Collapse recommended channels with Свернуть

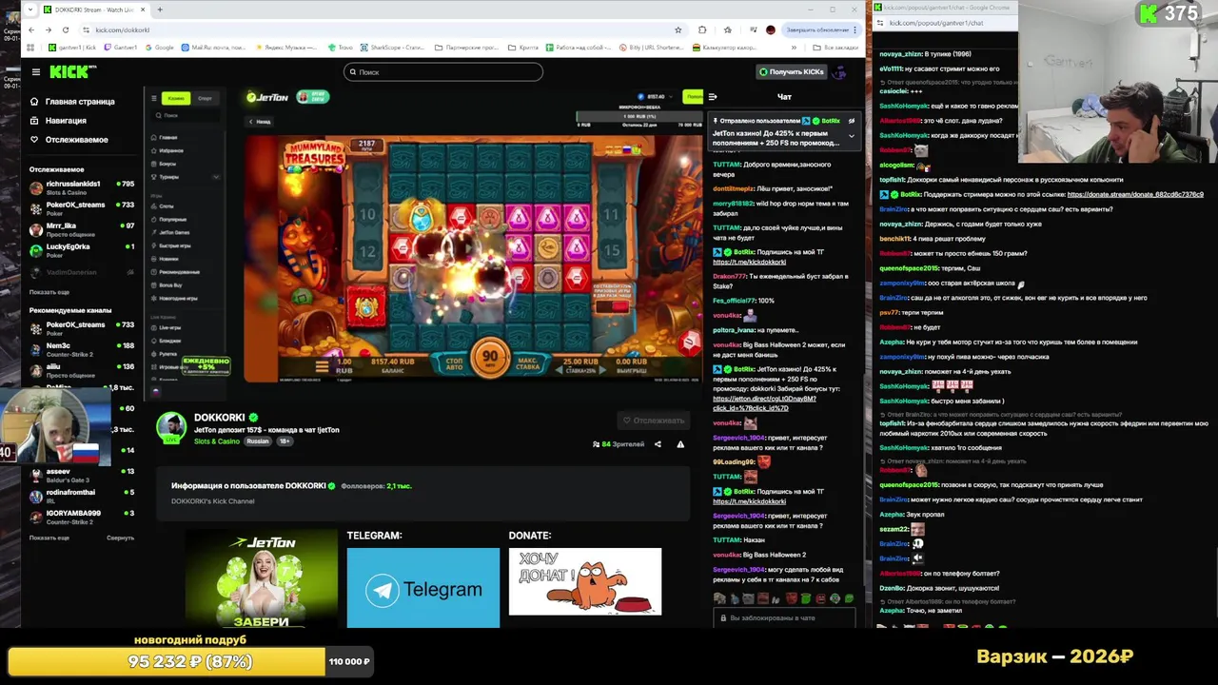[x=120, y=538]
